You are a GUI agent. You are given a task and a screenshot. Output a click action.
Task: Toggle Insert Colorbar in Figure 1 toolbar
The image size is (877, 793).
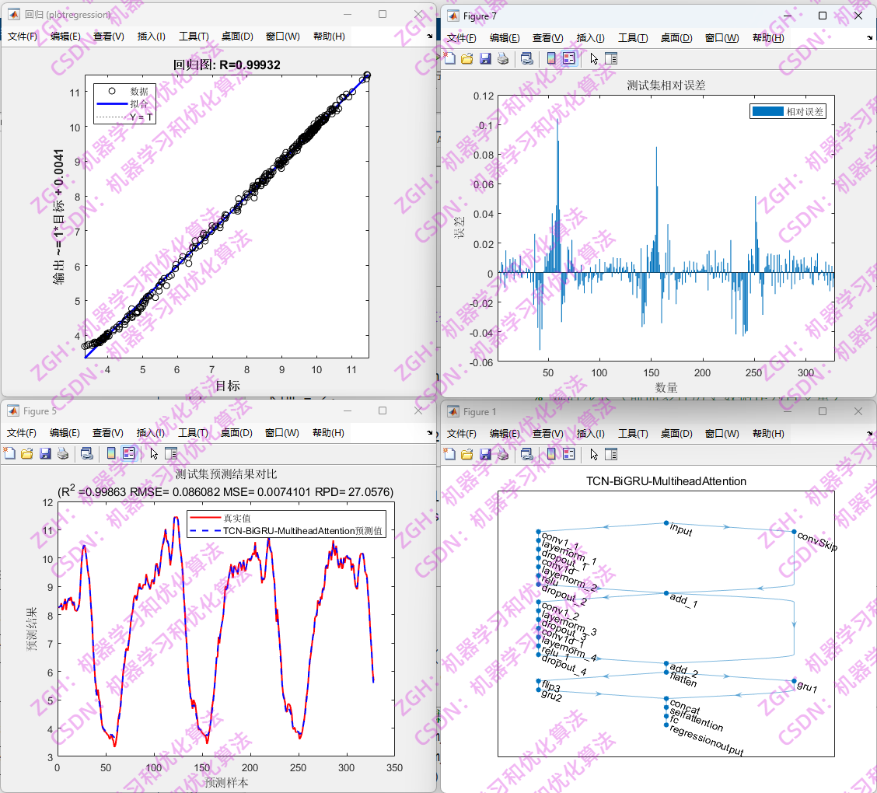coord(551,454)
